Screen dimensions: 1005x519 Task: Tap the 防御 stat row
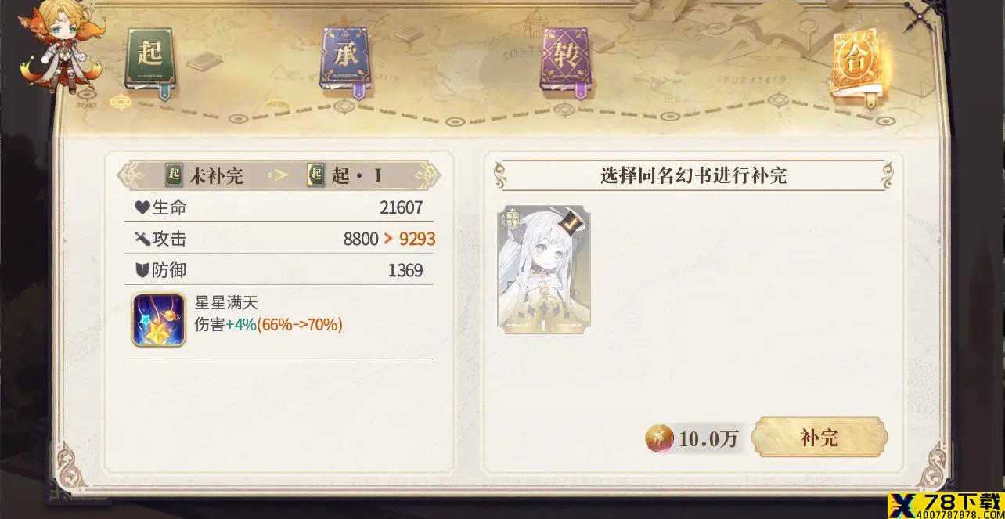point(279,270)
